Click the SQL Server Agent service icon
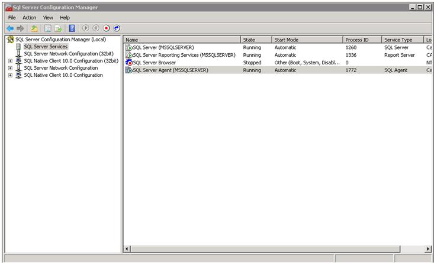Image resolution: width=434 pixels, height=263 pixels. coord(129,70)
